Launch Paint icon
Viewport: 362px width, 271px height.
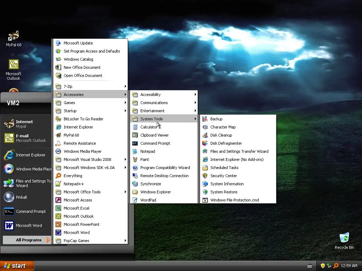[x=135, y=159]
